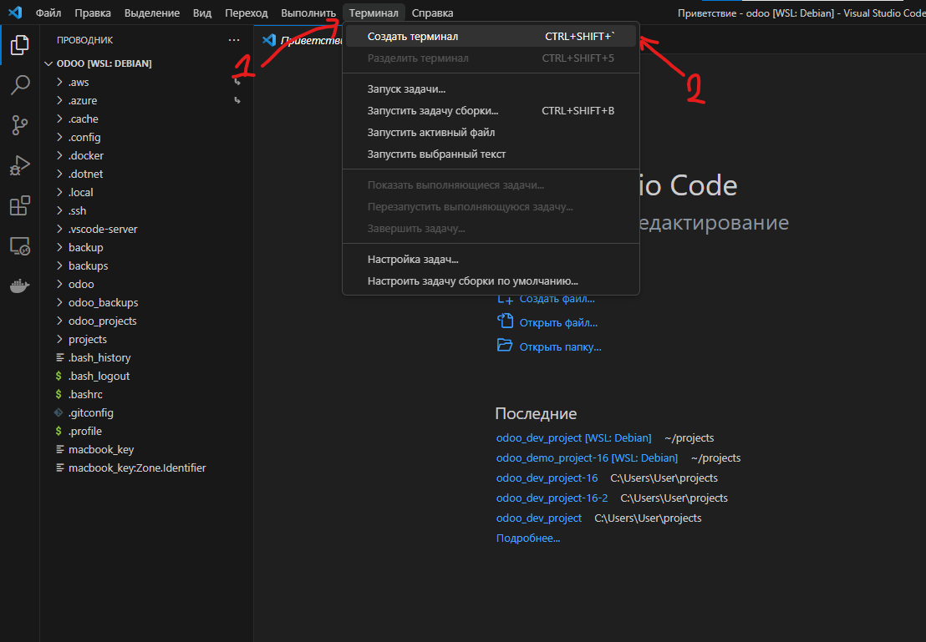Open the Run and Debug view
926x642 pixels.
pos(19,165)
